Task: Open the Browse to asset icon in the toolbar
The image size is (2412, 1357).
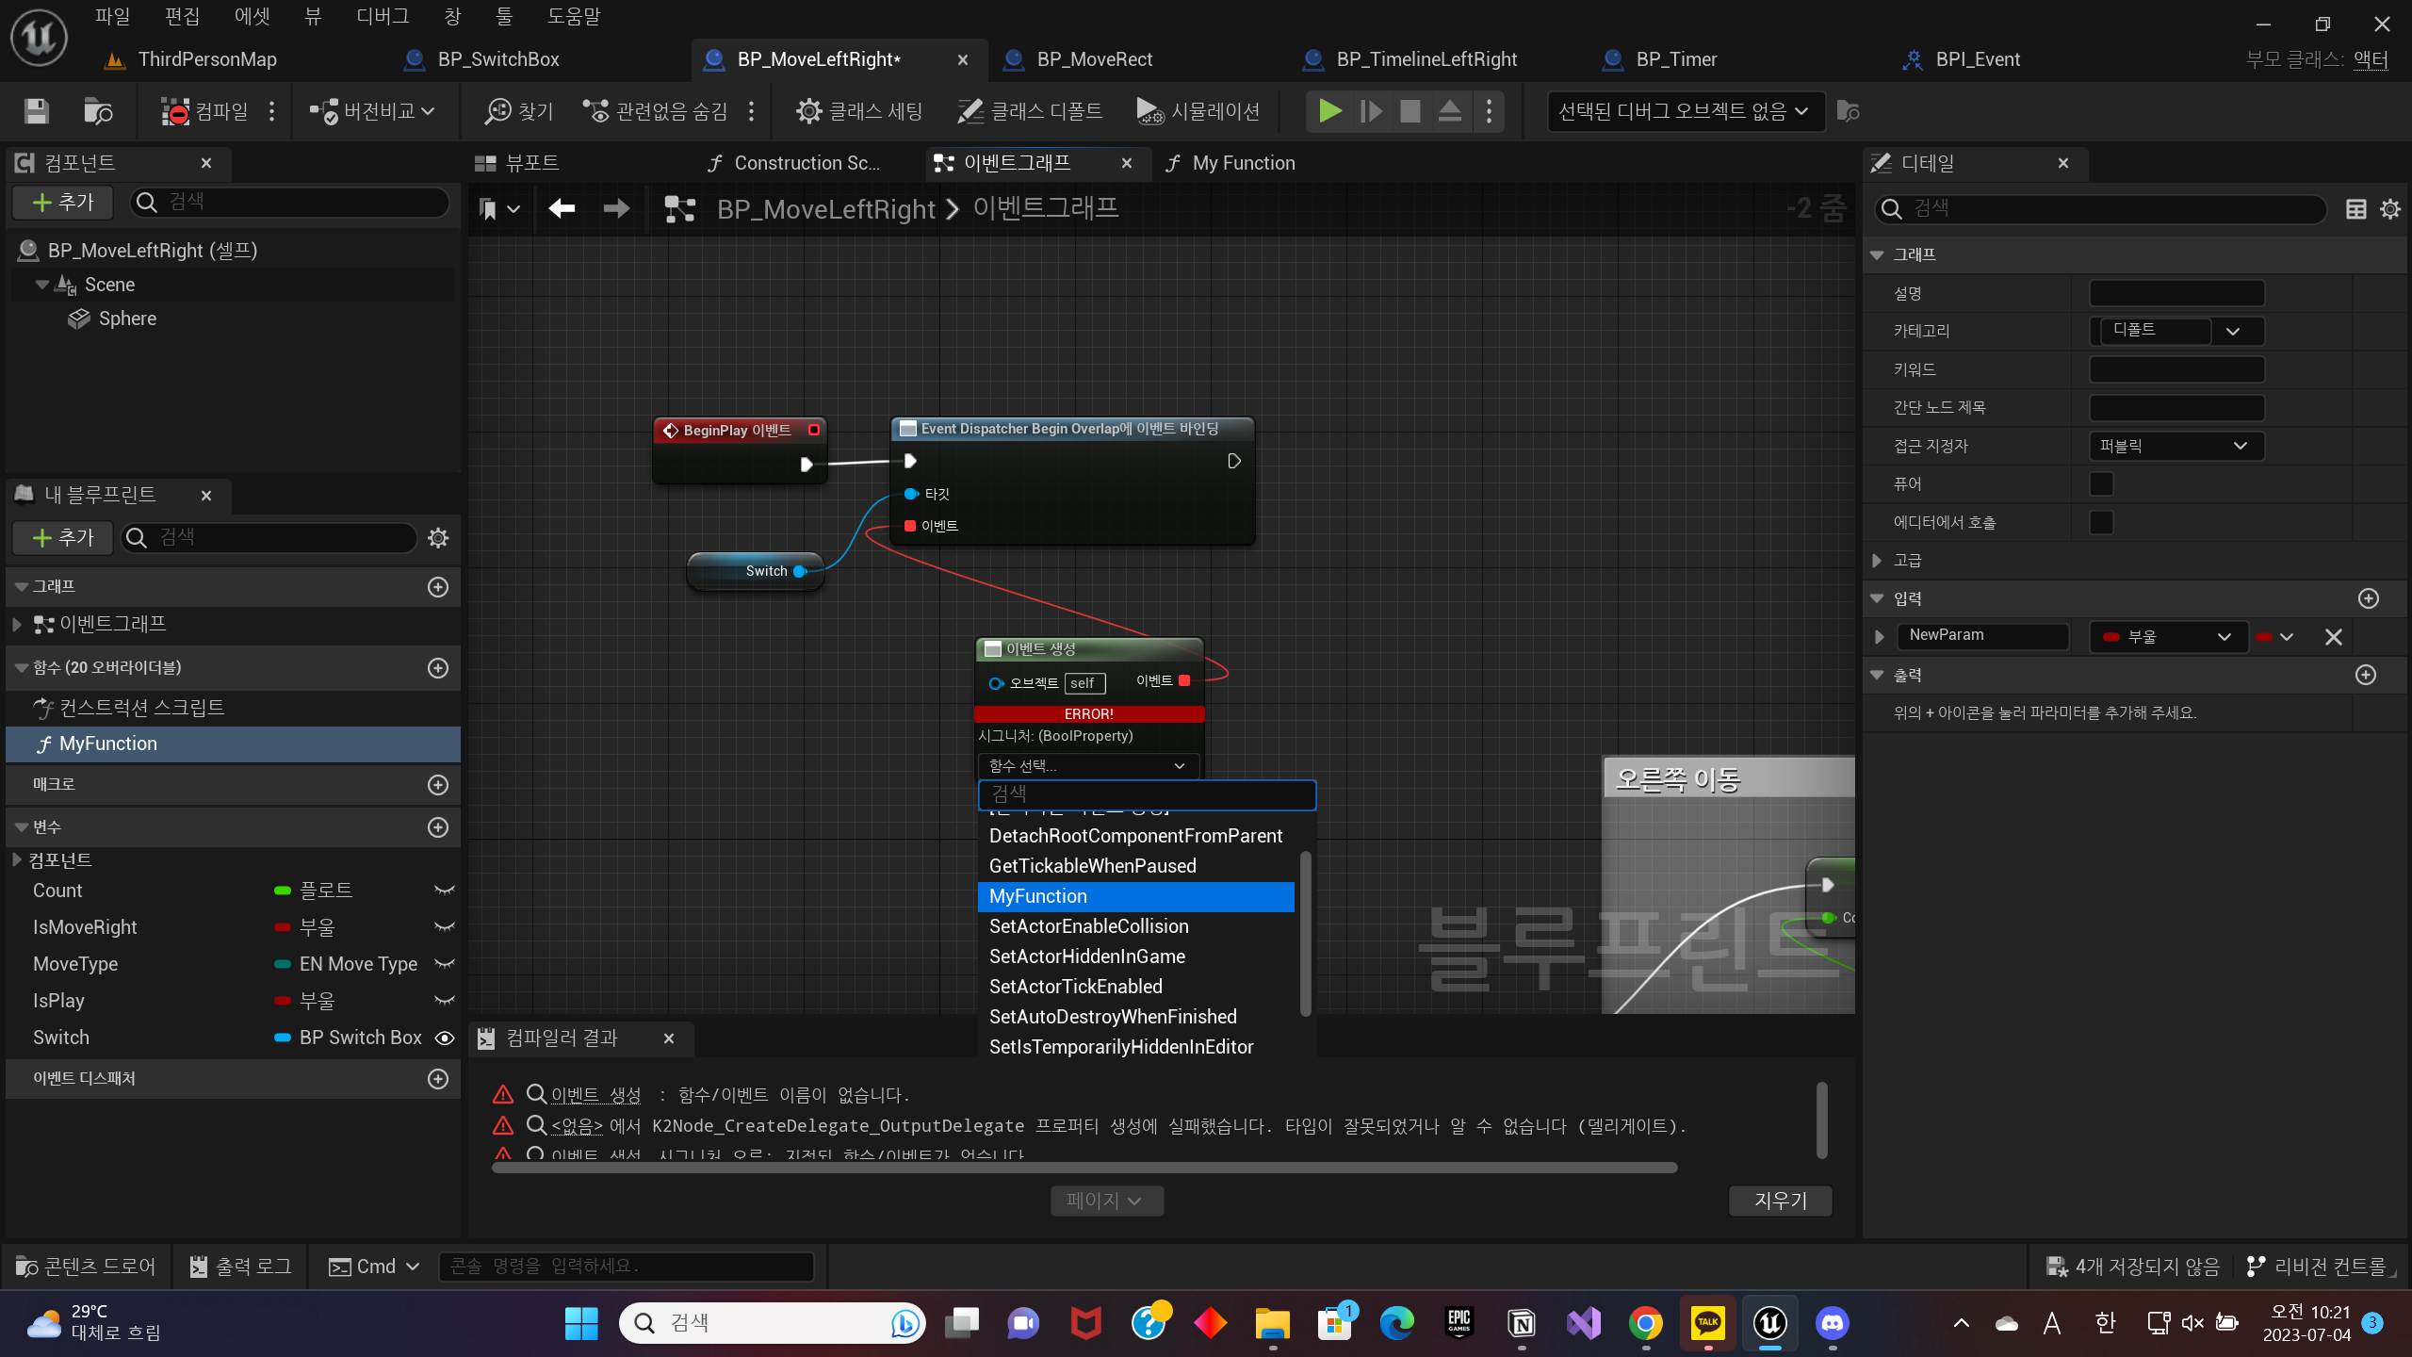Action: click(x=98, y=111)
